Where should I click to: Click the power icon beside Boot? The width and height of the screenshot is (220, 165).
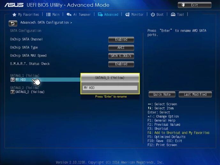pos(153,15)
